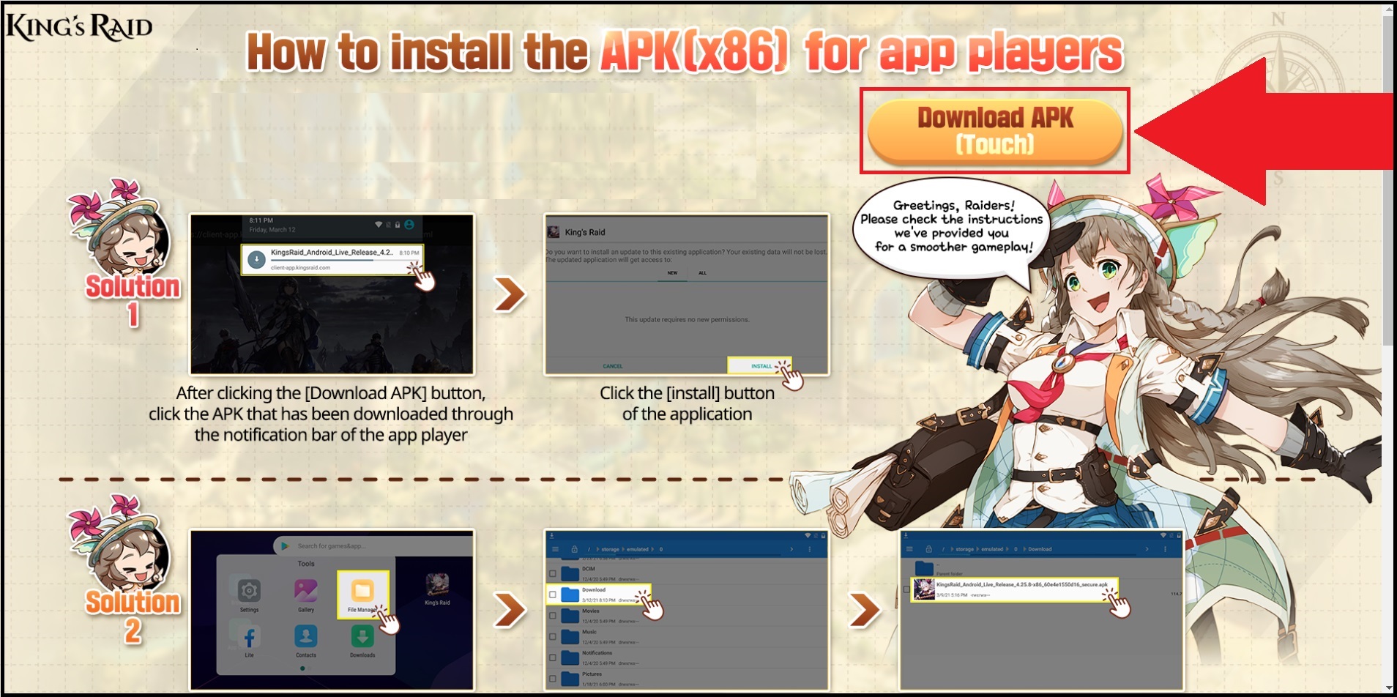The height and width of the screenshot is (697, 1397).
Task: Open the Pictures folder in the file list
Action: 687,679
